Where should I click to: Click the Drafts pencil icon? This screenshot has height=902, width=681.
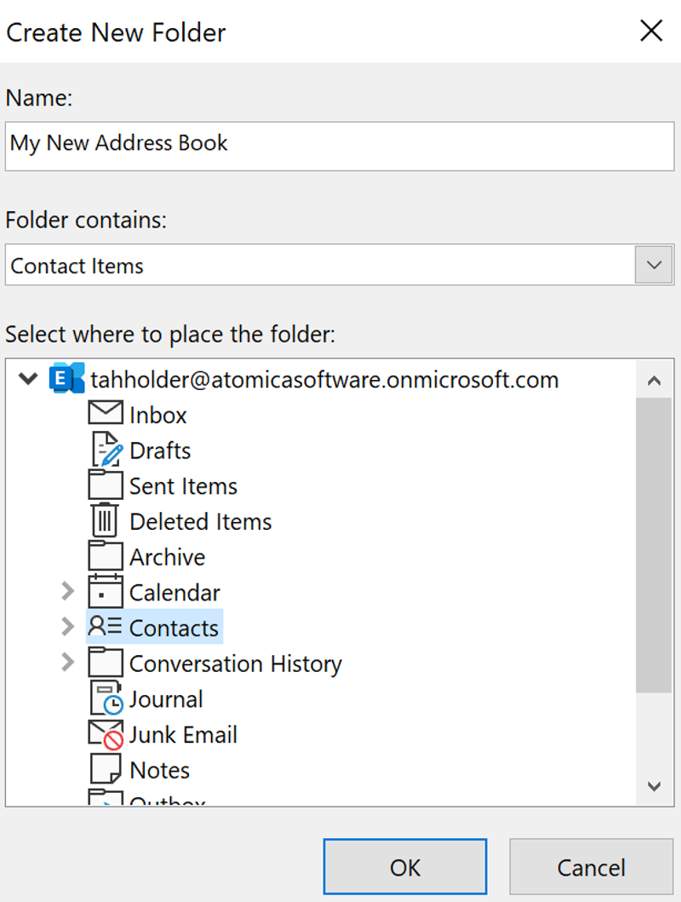point(105,449)
